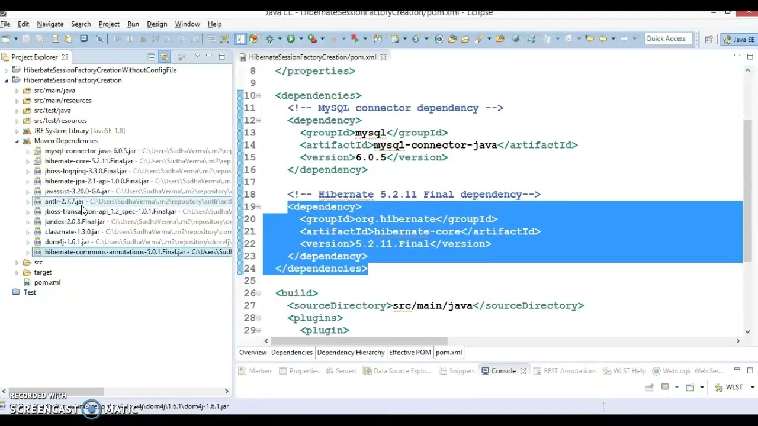The image size is (758, 426).
Task: Open the Run menu
Action: point(133,24)
